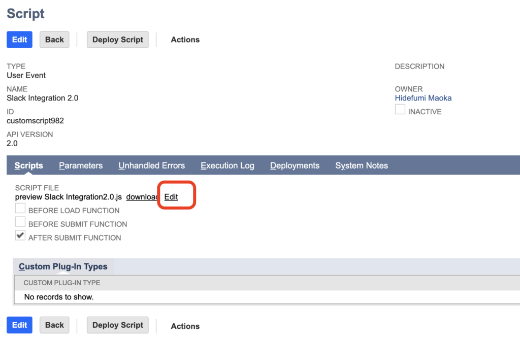This screenshot has height=338, width=520.
Task: Select the Custom Plug-In Types subtab
Action: click(63, 266)
